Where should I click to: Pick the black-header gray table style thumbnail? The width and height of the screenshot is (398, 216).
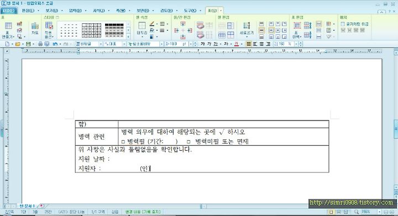point(114,30)
